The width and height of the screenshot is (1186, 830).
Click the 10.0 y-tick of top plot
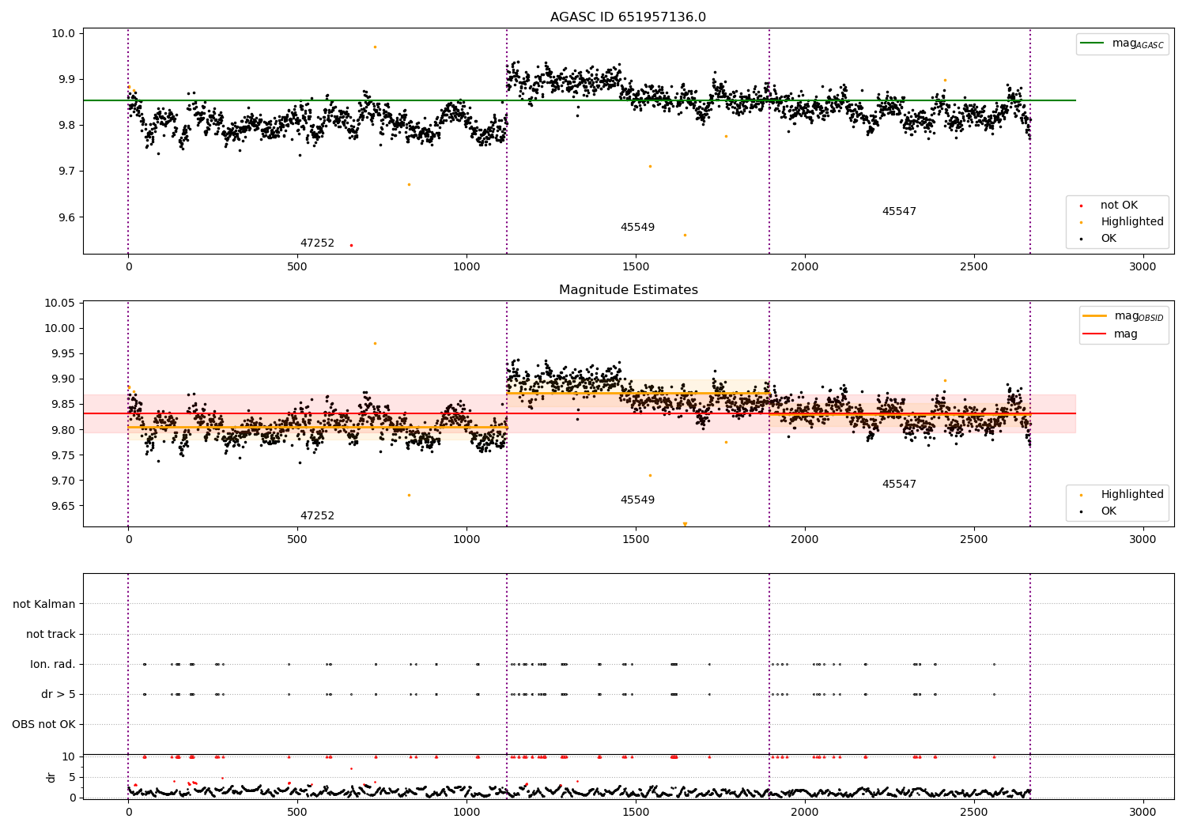65,34
